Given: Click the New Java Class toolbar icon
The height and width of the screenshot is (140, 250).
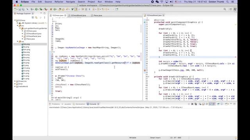Looking at the screenshot, I should [55, 9].
